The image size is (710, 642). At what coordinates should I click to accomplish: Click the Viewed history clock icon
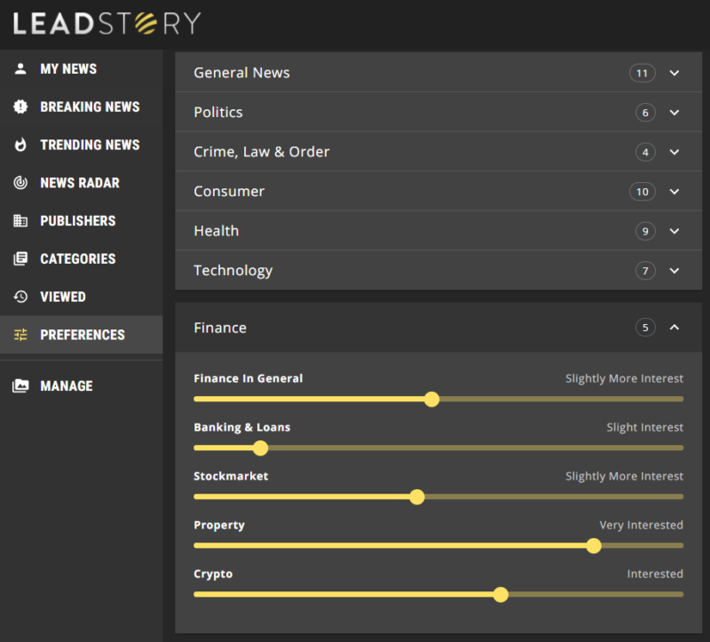pos(21,297)
